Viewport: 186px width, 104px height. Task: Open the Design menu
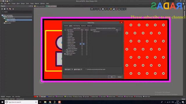click(x=23, y=3)
